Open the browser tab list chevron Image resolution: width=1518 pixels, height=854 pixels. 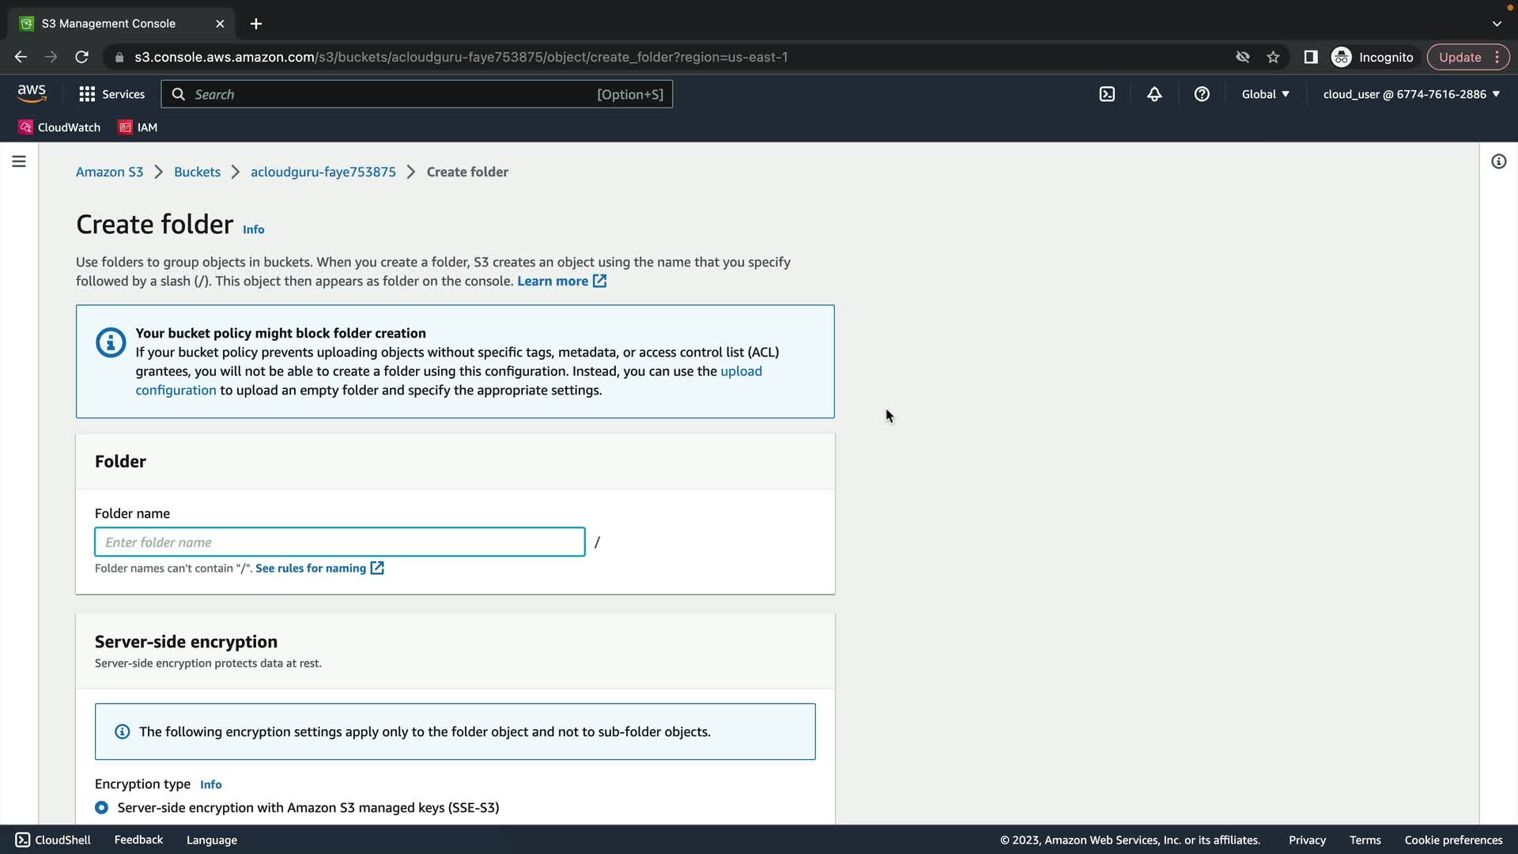[1497, 24]
